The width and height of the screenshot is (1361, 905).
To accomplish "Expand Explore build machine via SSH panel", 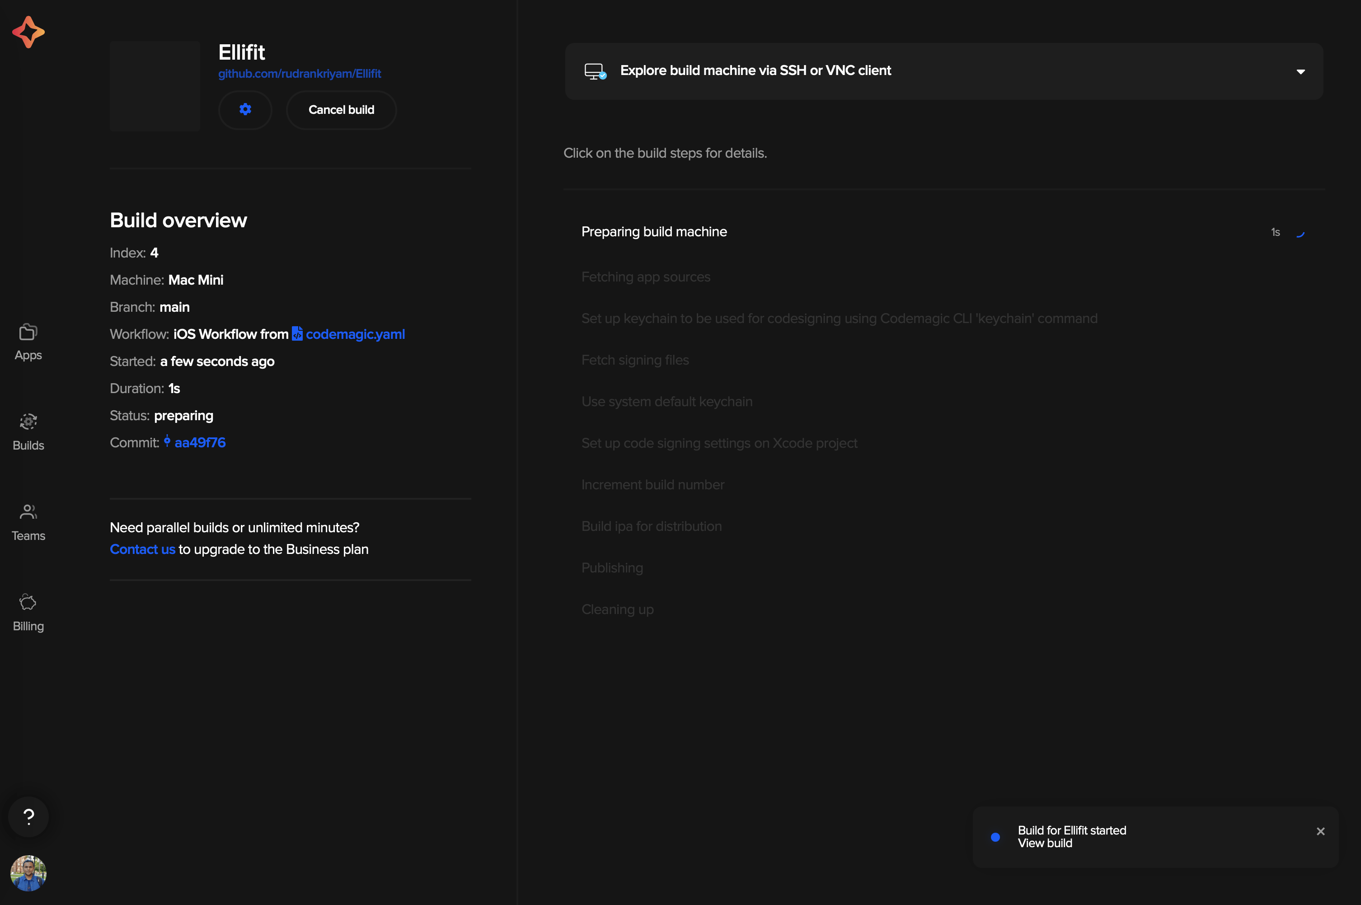I will 943,71.
